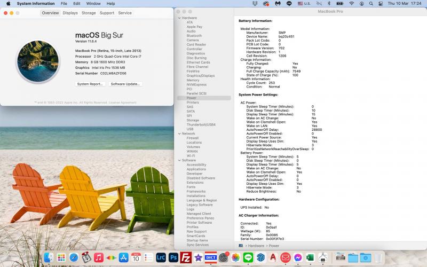Open the License Agreement link
The height and width of the screenshot is (267, 427).
tap(122, 103)
